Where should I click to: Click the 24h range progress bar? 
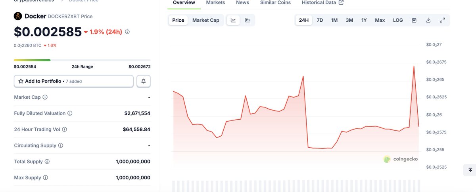point(82,60)
